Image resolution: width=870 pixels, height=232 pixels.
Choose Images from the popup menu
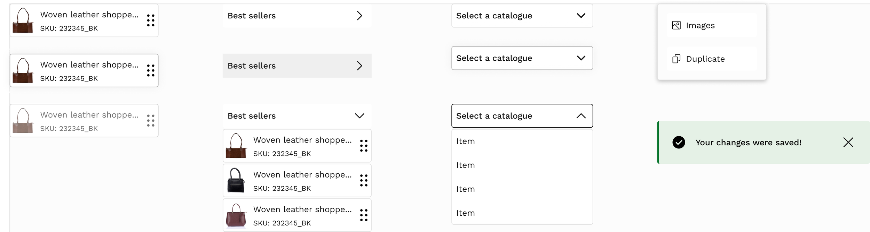click(700, 25)
